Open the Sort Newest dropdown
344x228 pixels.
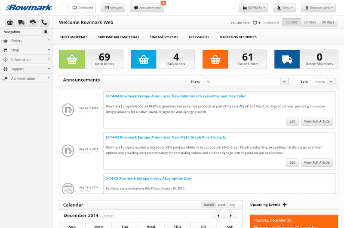coord(324,81)
